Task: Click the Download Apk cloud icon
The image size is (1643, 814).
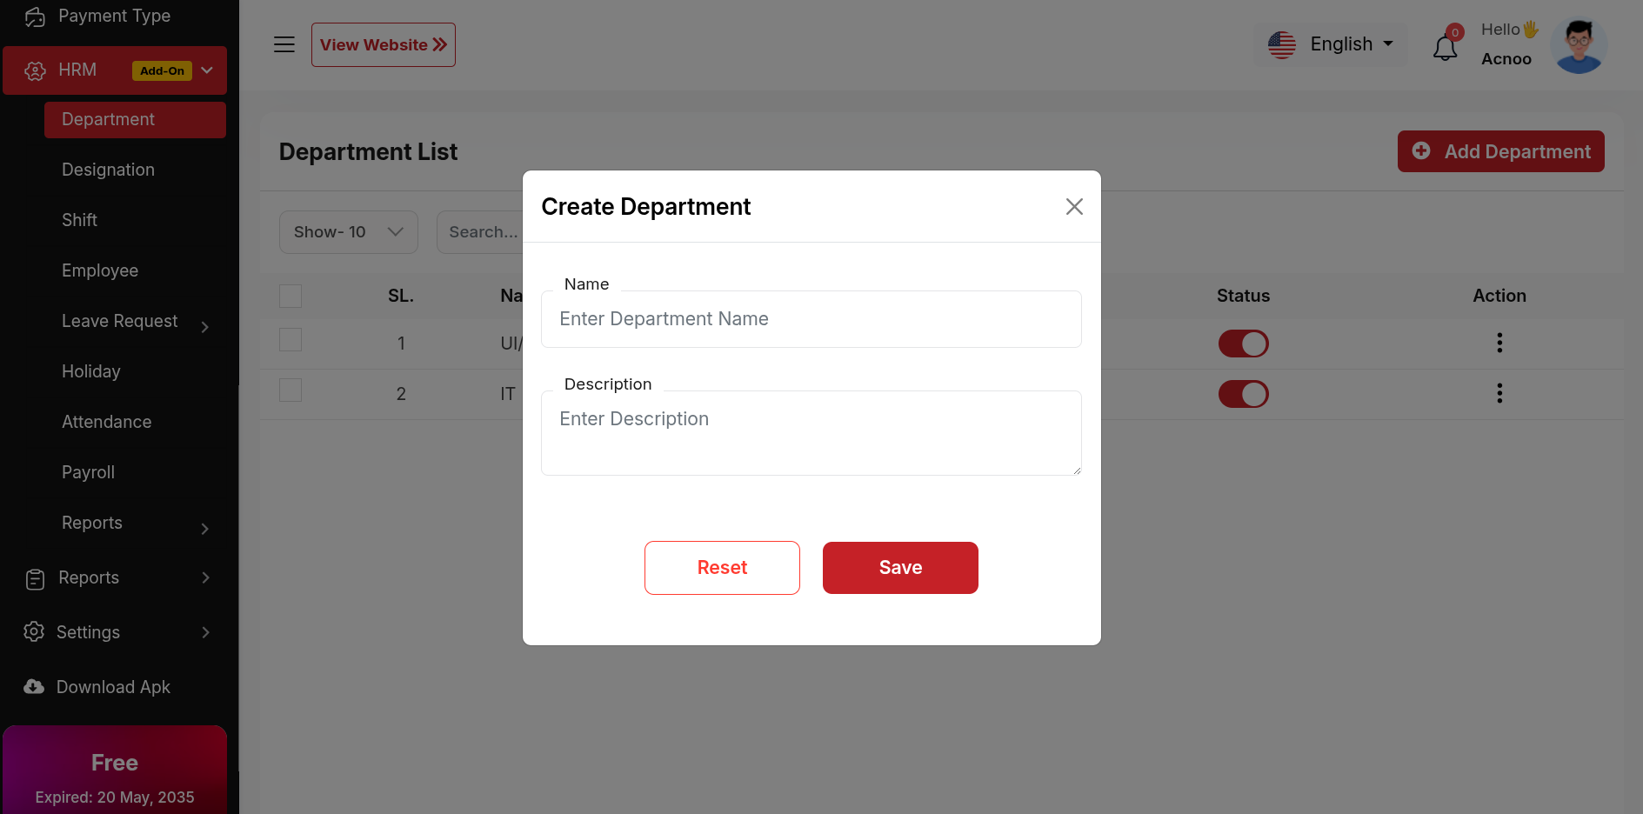Action: click(x=34, y=687)
